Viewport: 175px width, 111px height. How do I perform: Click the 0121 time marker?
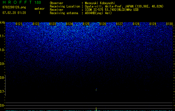pyautogui.click(x=19, y=24)
